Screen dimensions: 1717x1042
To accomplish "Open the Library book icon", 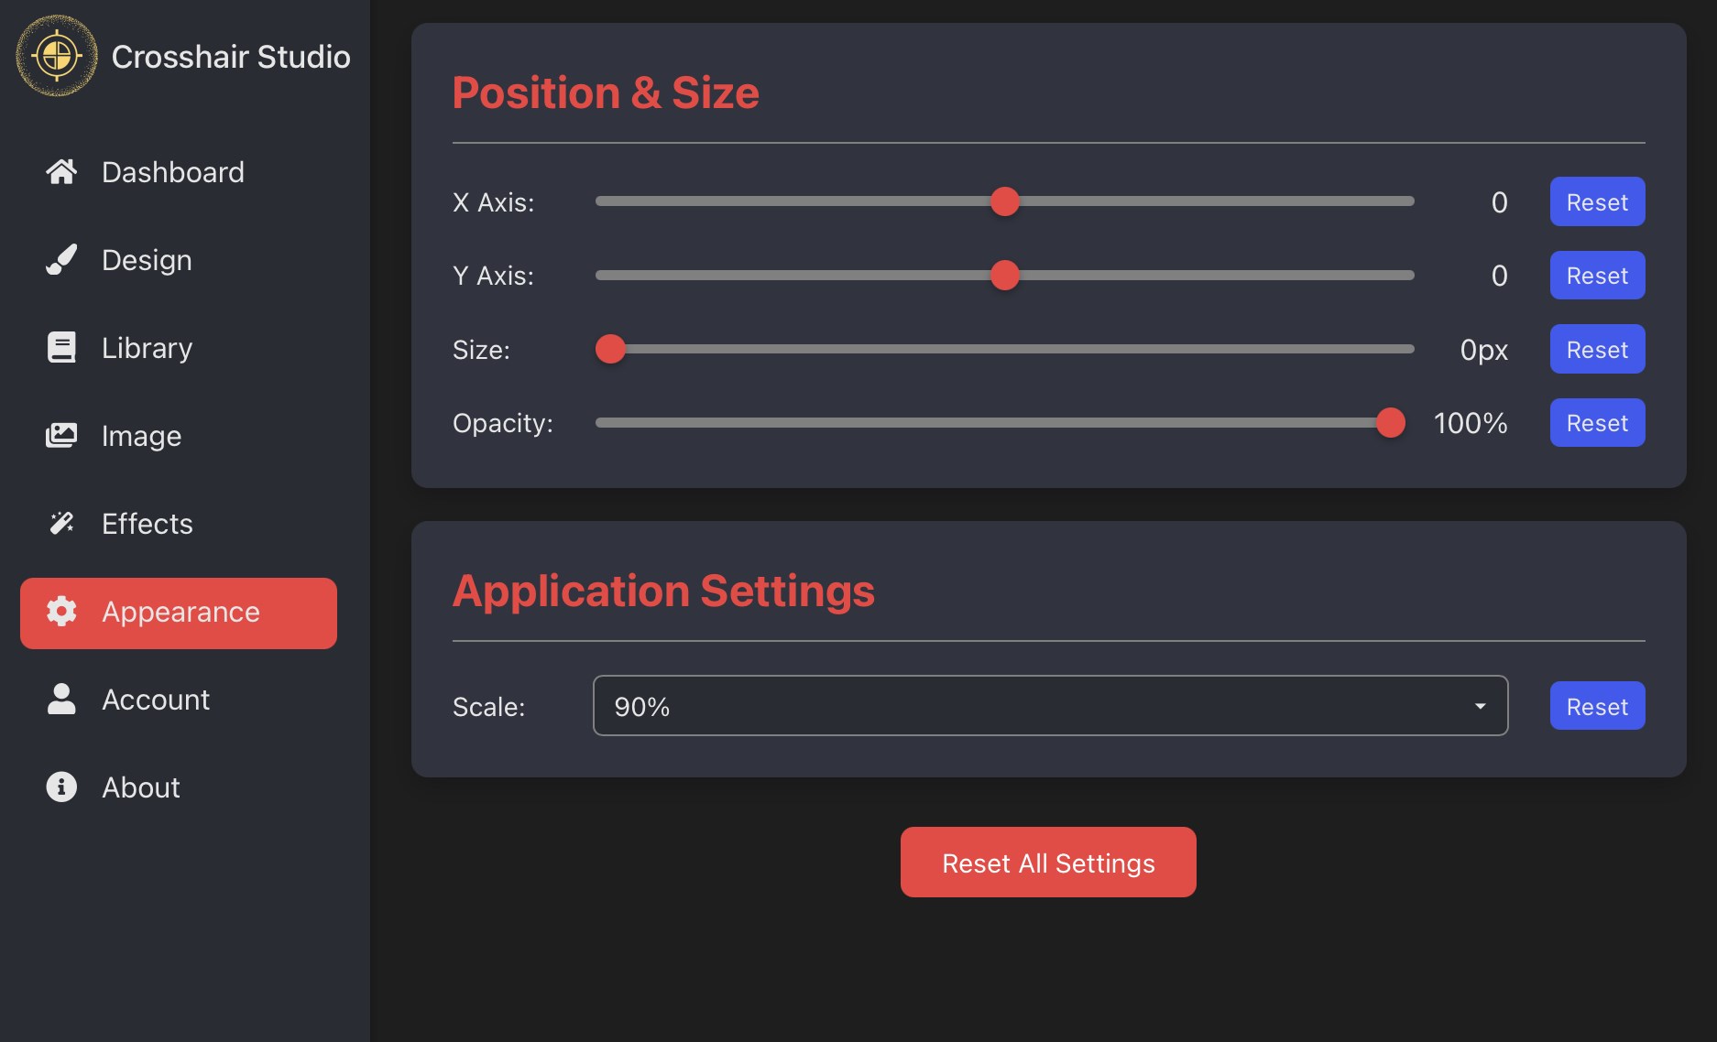I will click(61, 347).
